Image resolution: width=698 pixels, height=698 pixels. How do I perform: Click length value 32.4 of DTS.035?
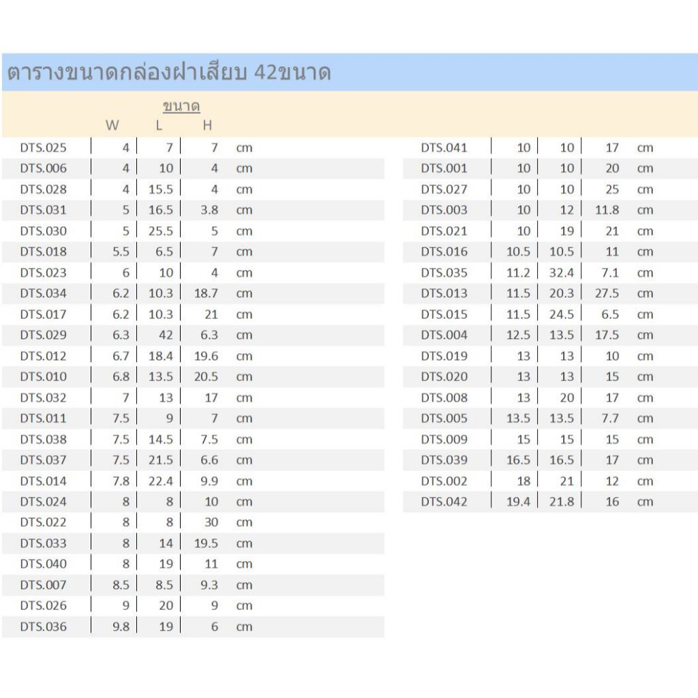[x=562, y=273]
